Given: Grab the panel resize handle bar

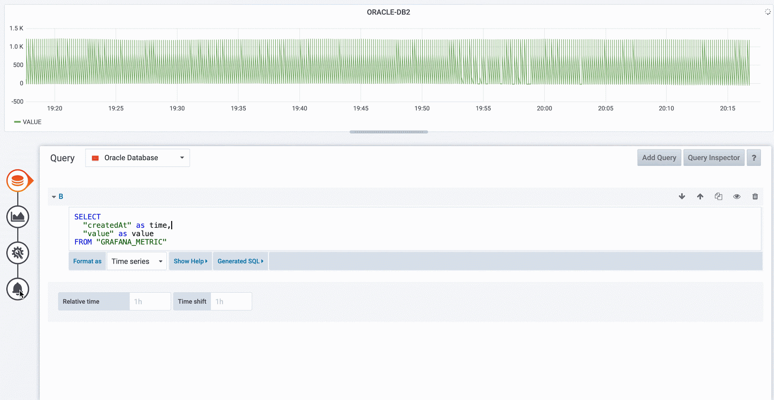Looking at the screenshot, I should (x=389, y=132).
